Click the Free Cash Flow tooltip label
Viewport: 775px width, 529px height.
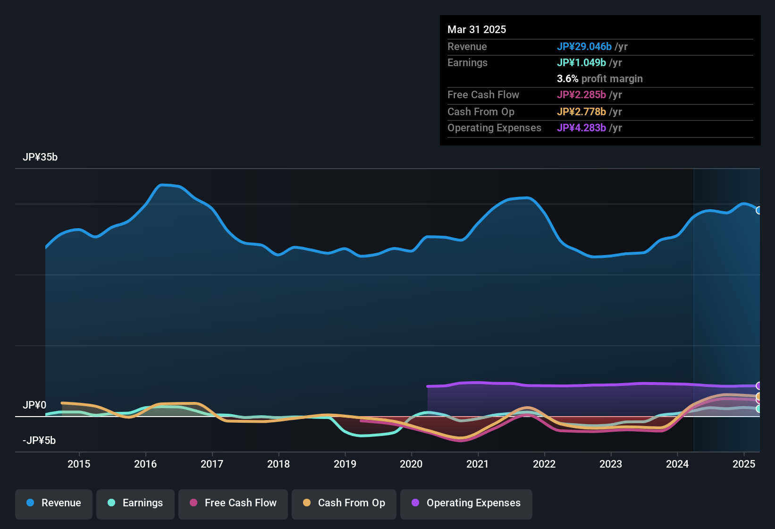(x=483, y=94)
